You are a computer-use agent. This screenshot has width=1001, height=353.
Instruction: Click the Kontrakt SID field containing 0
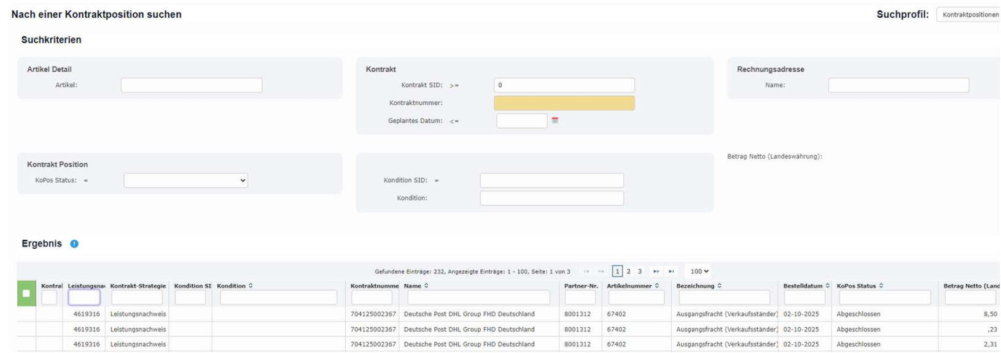[564, 85]
